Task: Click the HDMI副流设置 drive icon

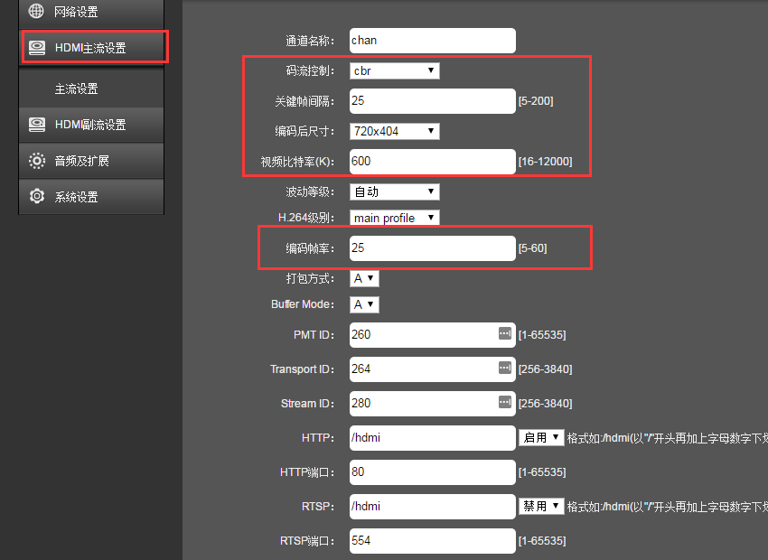Action: pos(37,125)
